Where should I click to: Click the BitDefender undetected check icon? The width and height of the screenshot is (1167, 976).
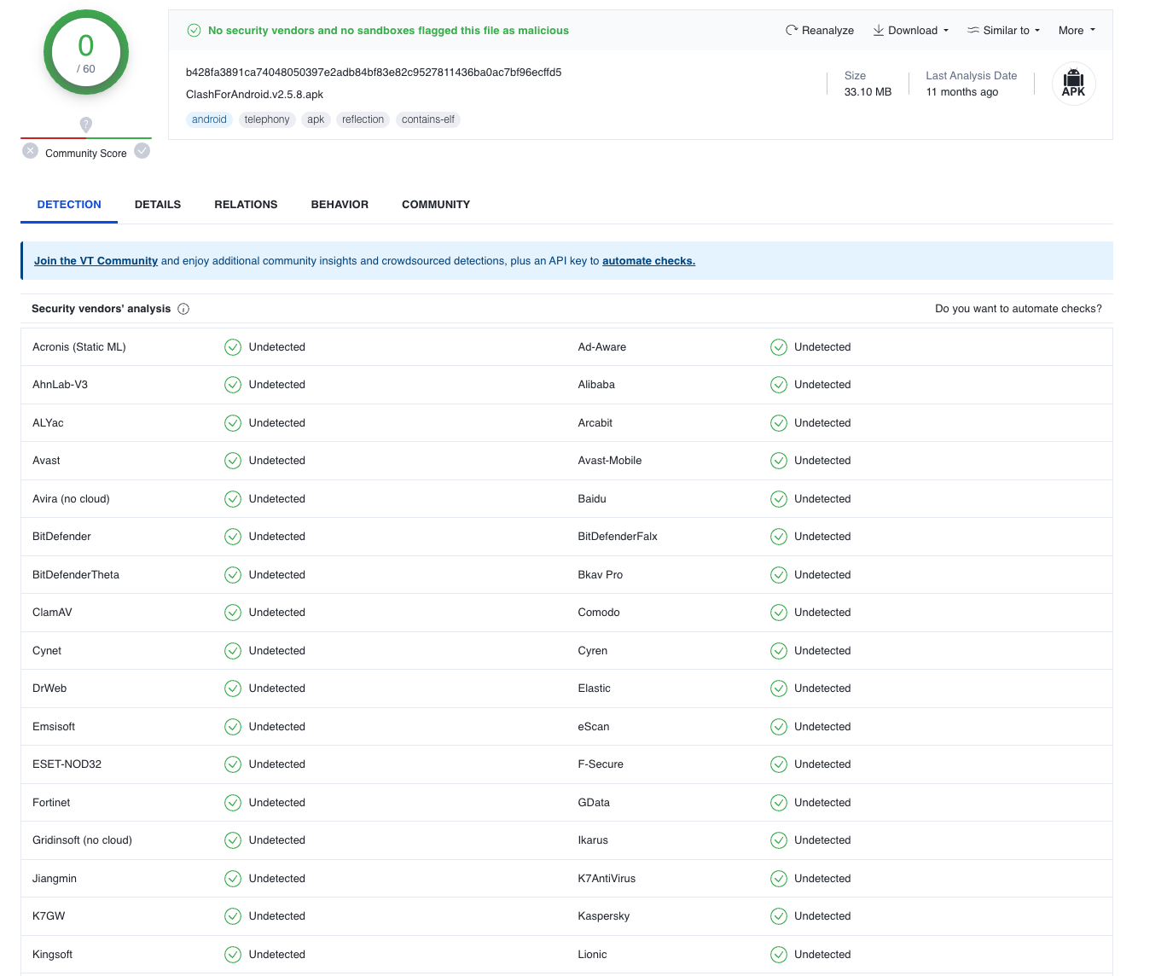[233, 537]
